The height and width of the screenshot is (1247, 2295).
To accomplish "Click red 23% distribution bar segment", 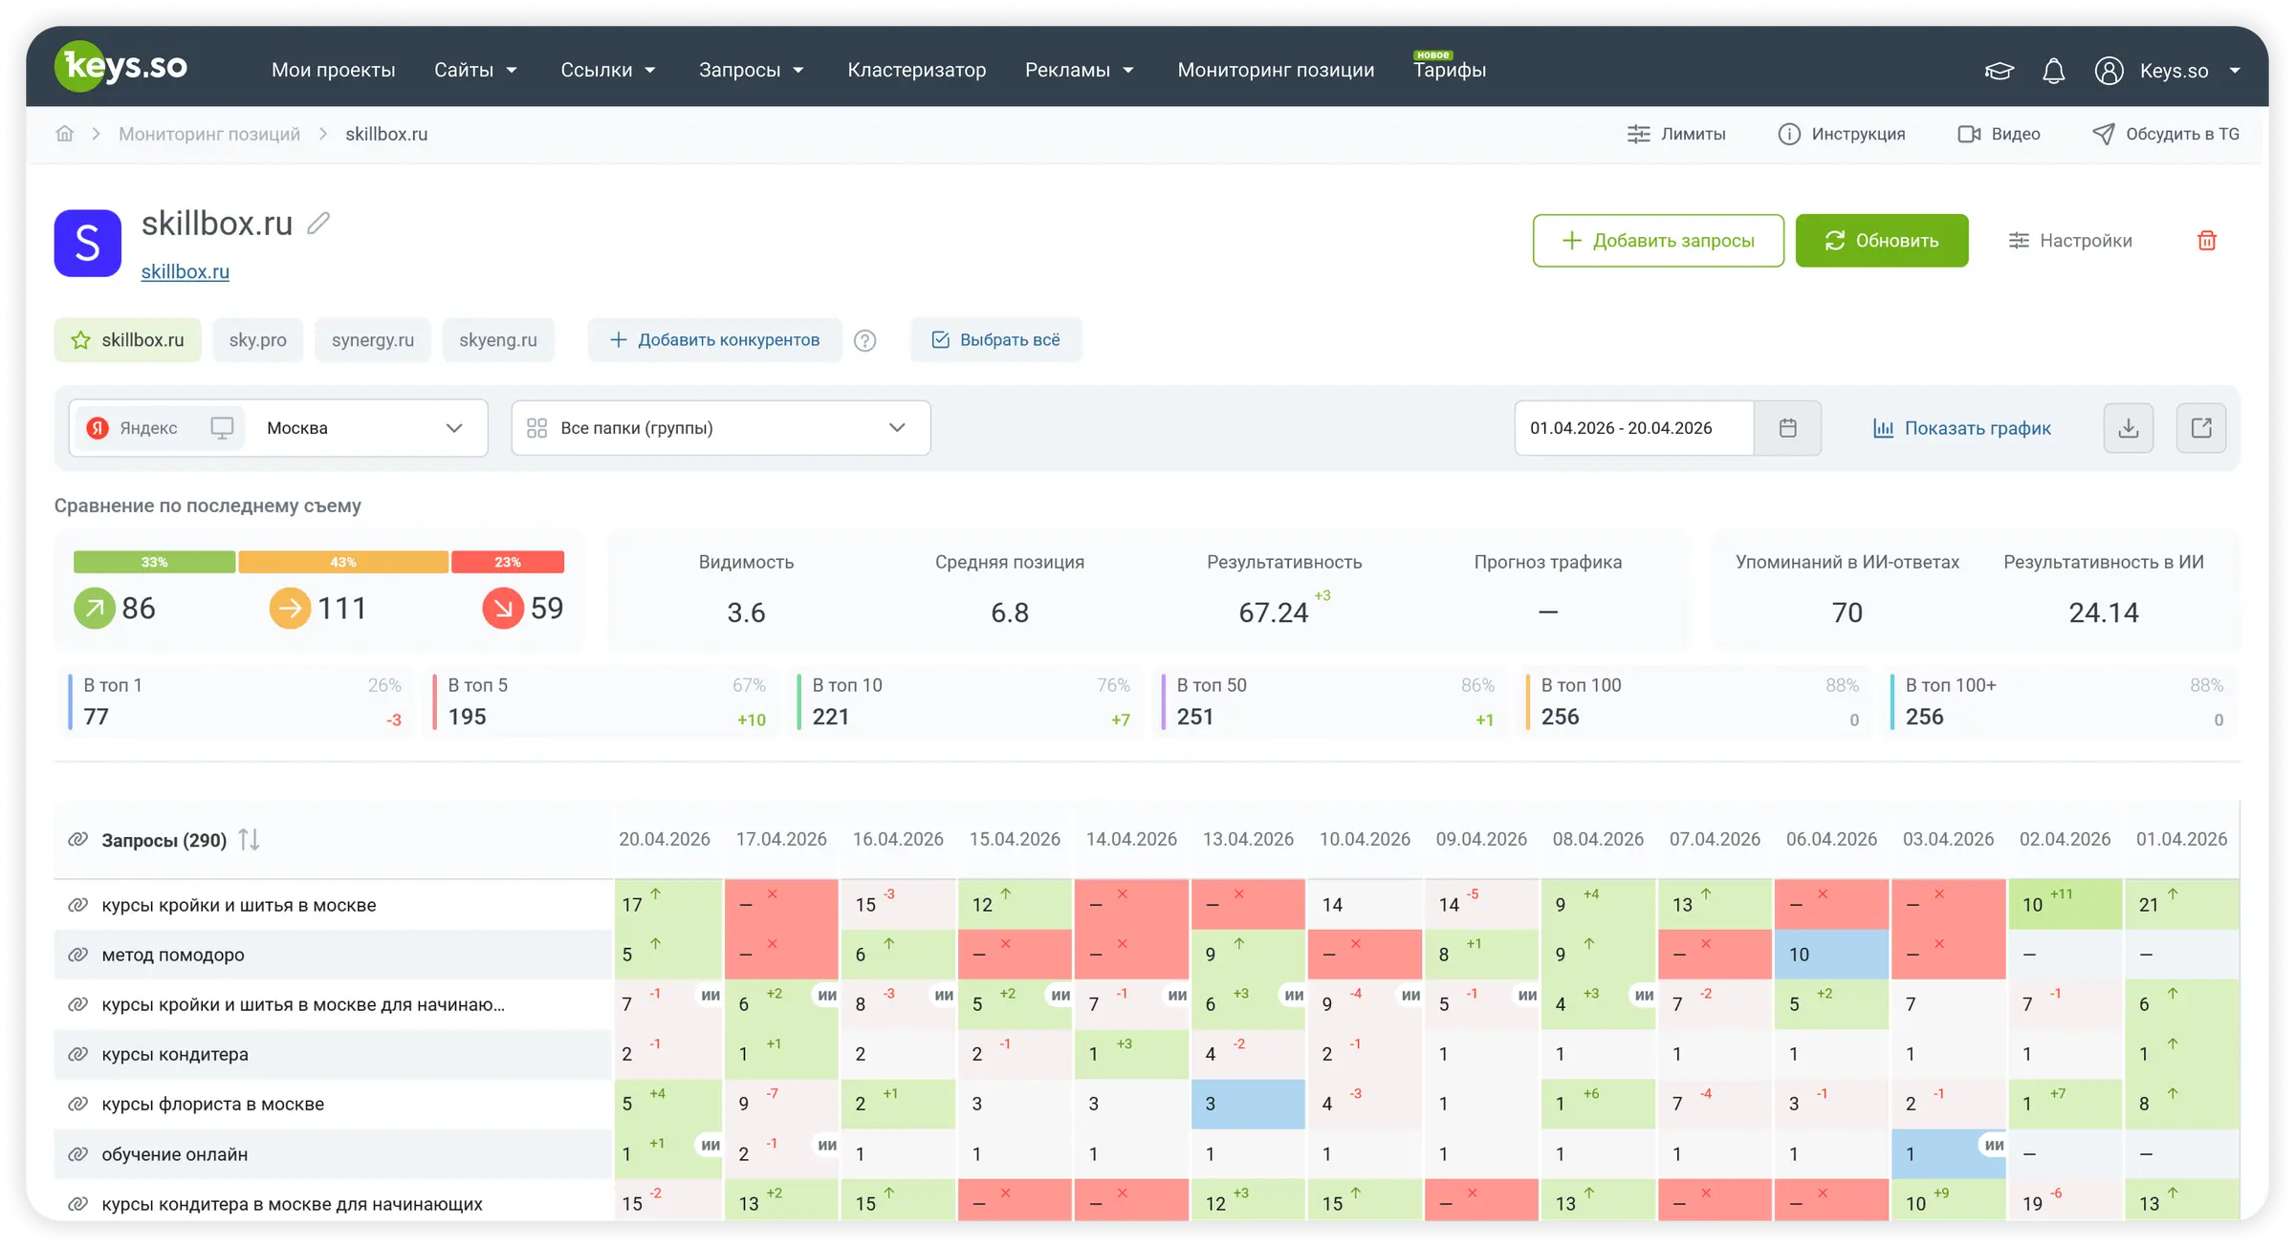I will [x=508, y=562].
